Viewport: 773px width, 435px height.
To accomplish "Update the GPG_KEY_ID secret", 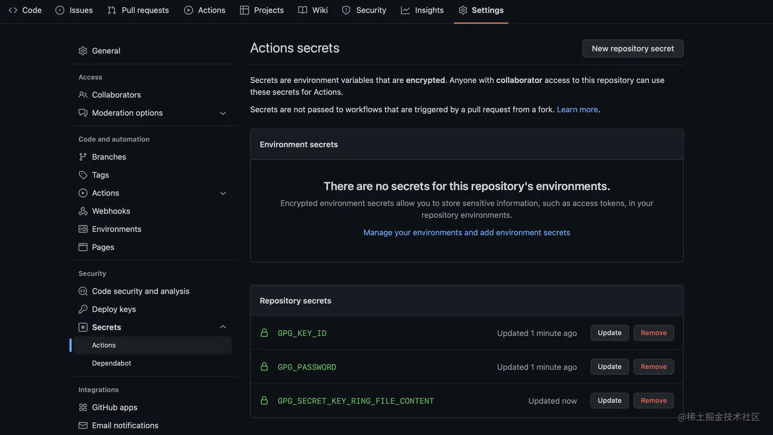I will tap(609, 333).
